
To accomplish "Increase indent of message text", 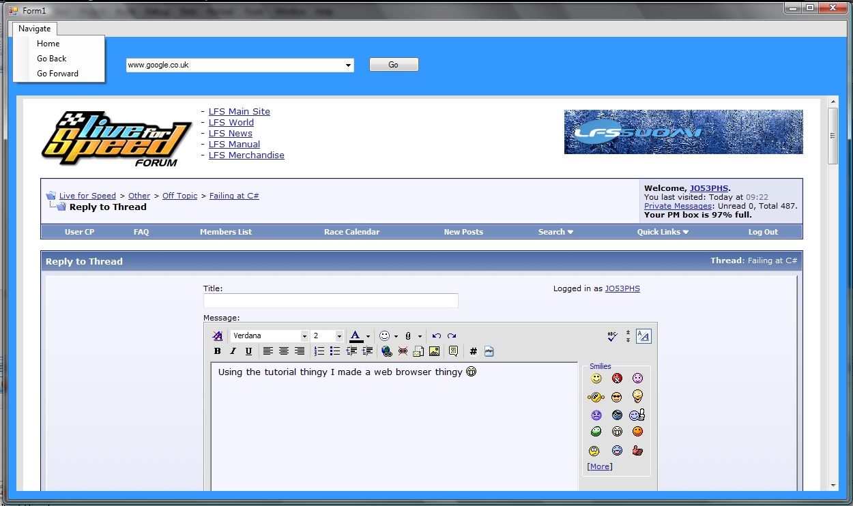I will (367, 351).
